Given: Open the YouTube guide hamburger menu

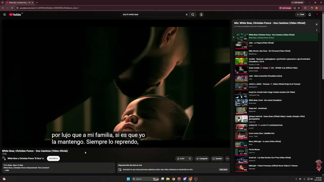Looking at the screenshot, I should click(x=5, y=15).
